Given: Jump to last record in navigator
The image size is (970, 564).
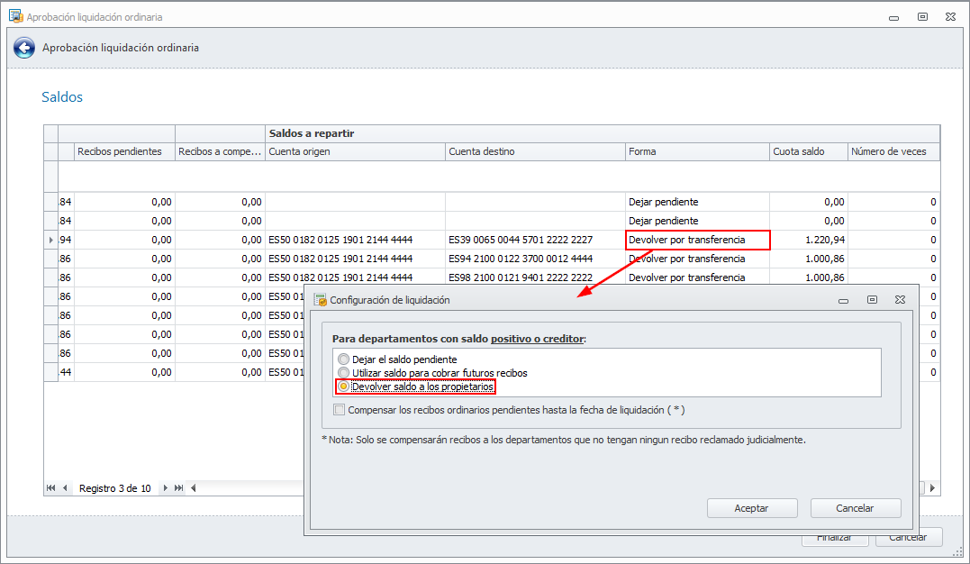Looking at the screenshot, I should pyautogui.click(x=178, y=488).
